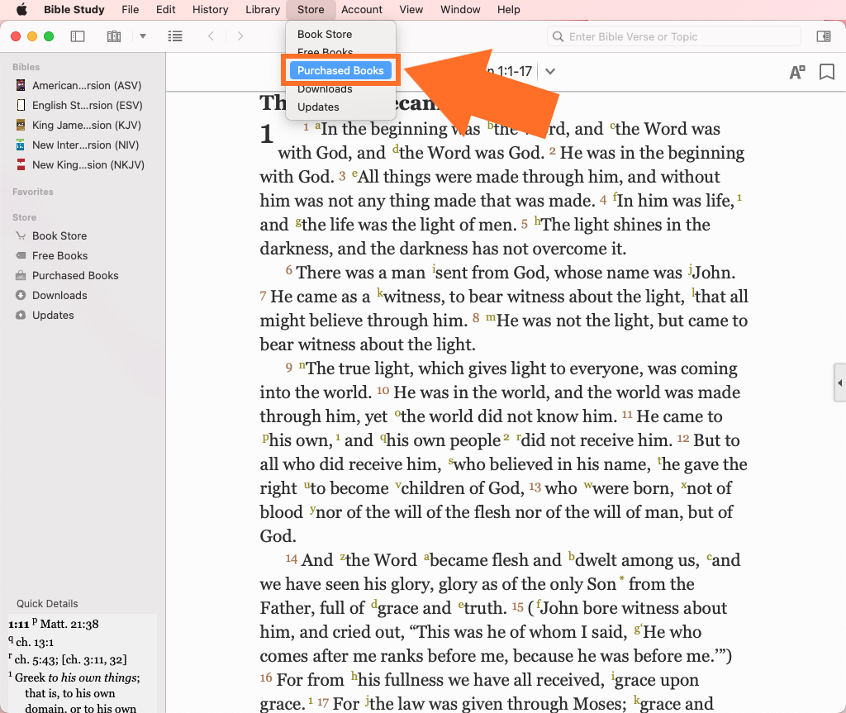This screenshot has width=846, height=713.
Task: Select King James Version in sidebar
Action: tap(87, 125)
